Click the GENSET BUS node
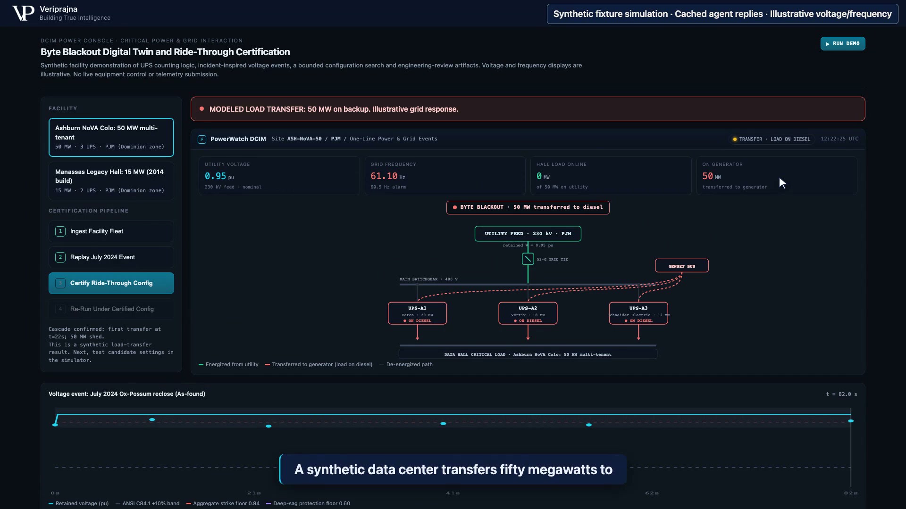Screen dimensions: 906x509 tap(682, 266)
